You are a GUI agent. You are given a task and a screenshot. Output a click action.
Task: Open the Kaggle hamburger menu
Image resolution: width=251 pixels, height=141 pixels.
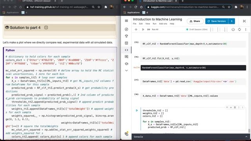coord(126,21)
